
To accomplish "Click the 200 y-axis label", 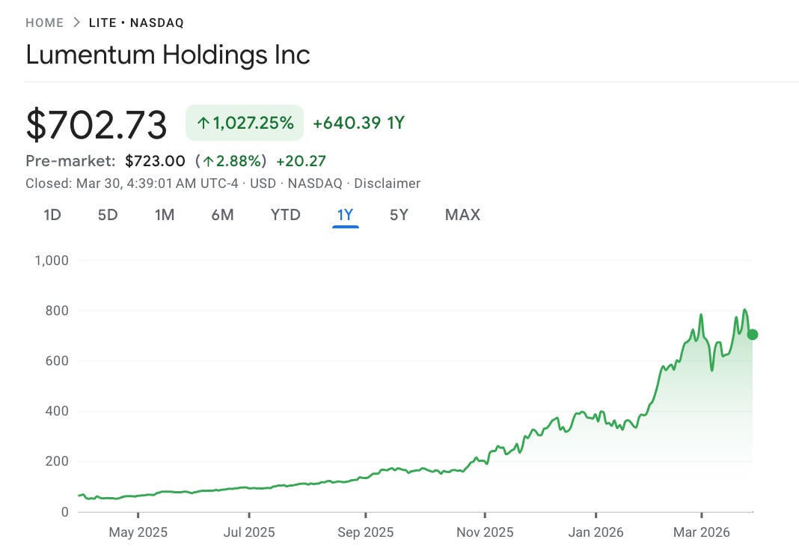I will [x=57, y=461].
